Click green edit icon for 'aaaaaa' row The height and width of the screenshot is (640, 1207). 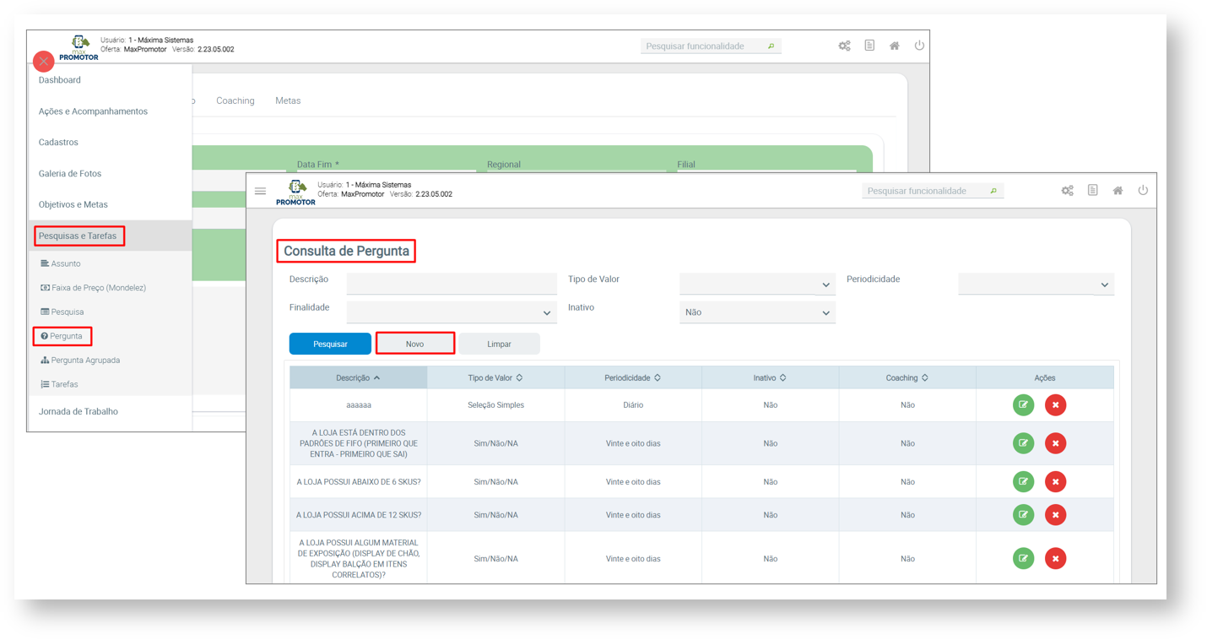point(1023,405)
